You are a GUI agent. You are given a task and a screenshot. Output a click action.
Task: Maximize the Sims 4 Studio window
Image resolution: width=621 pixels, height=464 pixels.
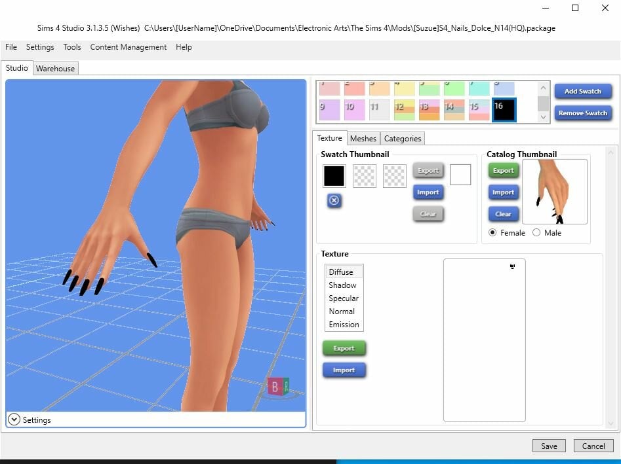(x=575, y=7)
